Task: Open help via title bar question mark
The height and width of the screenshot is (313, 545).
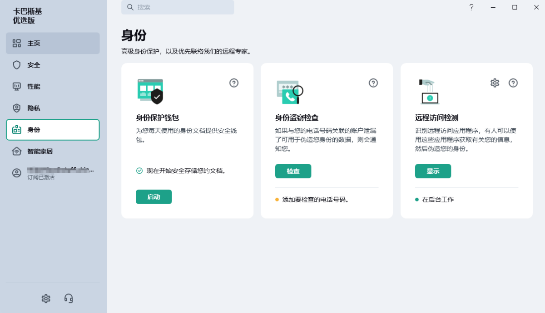Action: 471,7
